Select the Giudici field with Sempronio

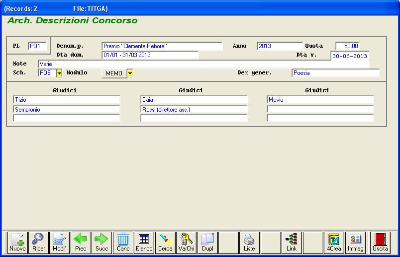pos(66,110)
